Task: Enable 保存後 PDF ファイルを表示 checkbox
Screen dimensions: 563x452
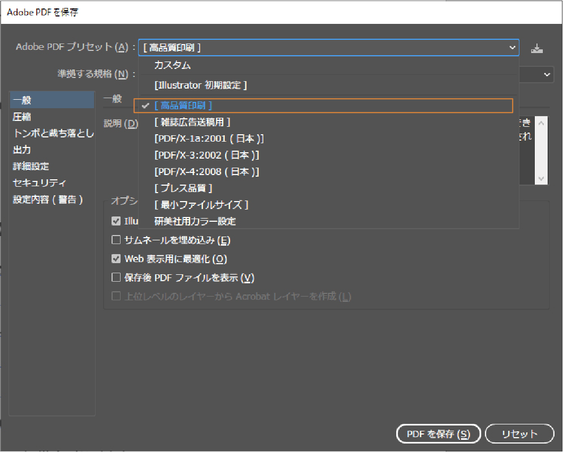Action: (x=116, y=277)
